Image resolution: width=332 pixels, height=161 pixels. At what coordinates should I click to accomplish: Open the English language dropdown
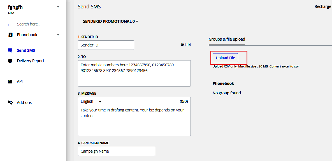point(91,102)
